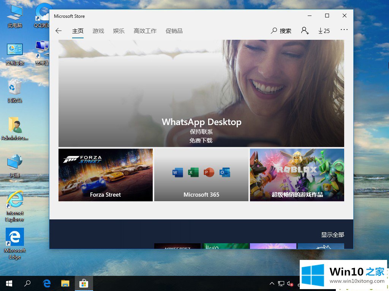Select the Internet Explorer desktop icon

click(x=15, y=207)
